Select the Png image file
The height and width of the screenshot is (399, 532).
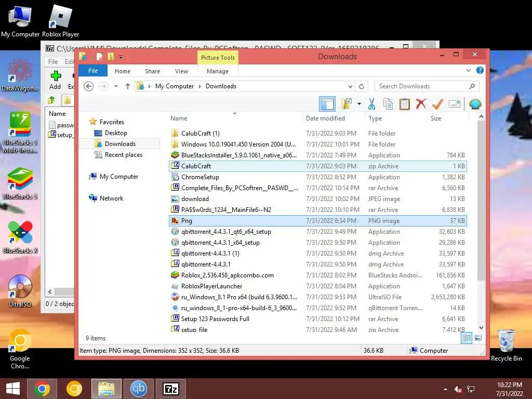click(317, 220)
